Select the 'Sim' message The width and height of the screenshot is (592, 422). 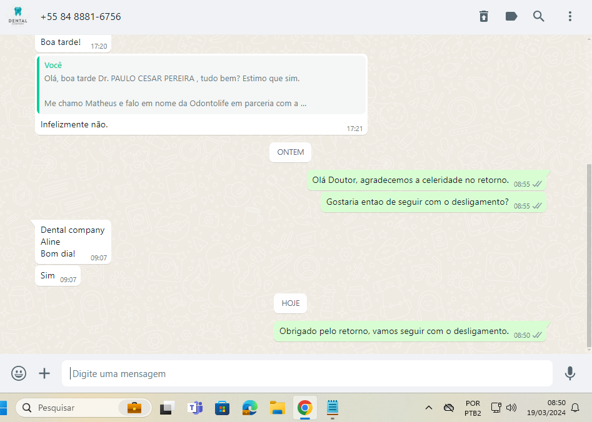58,276
